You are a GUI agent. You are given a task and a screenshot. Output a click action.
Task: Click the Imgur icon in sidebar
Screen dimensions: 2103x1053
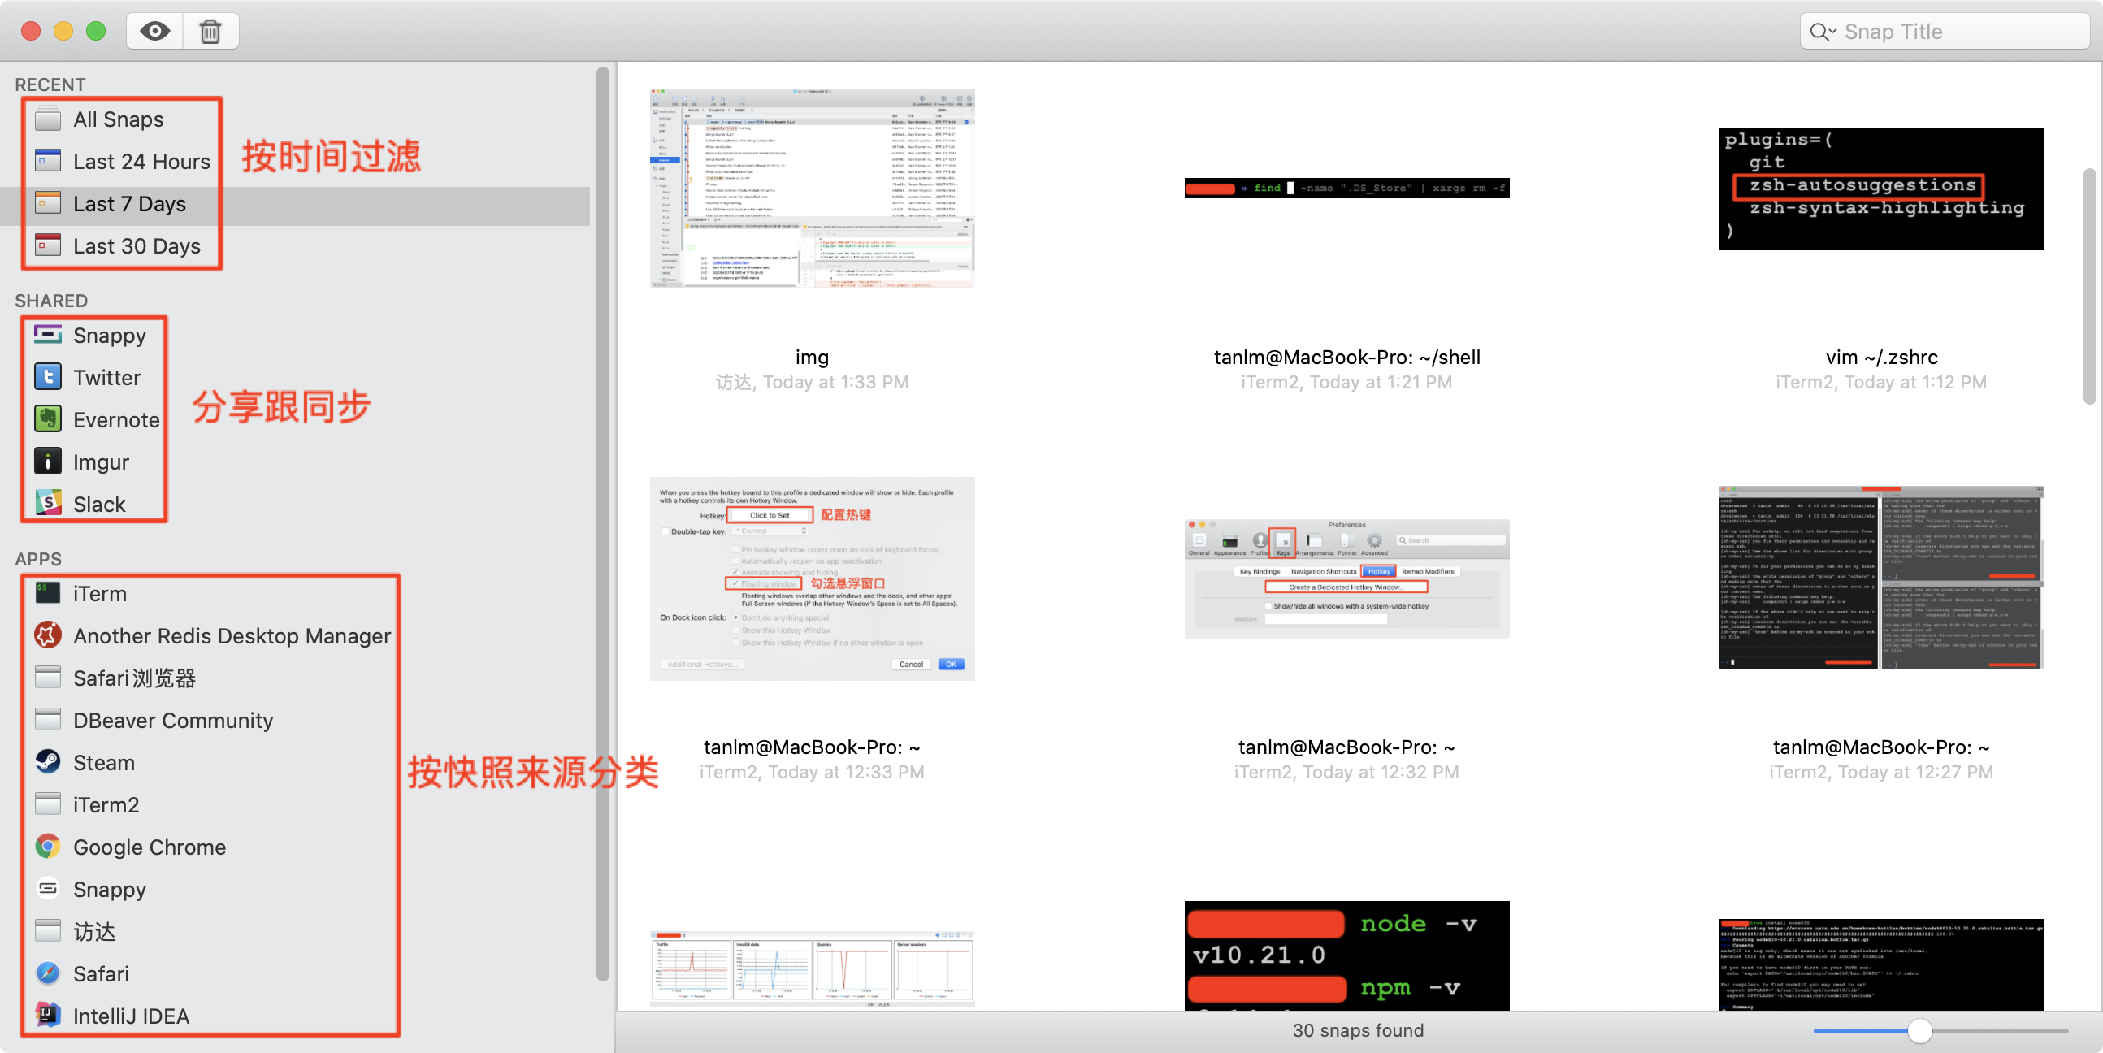(x=48, y=461)
